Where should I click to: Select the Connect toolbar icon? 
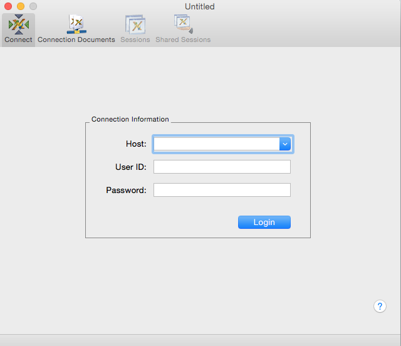coord(18,29)
